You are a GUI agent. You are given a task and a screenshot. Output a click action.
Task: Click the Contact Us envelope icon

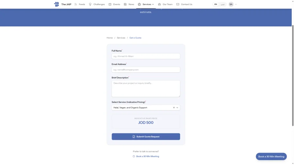[178, 4]
